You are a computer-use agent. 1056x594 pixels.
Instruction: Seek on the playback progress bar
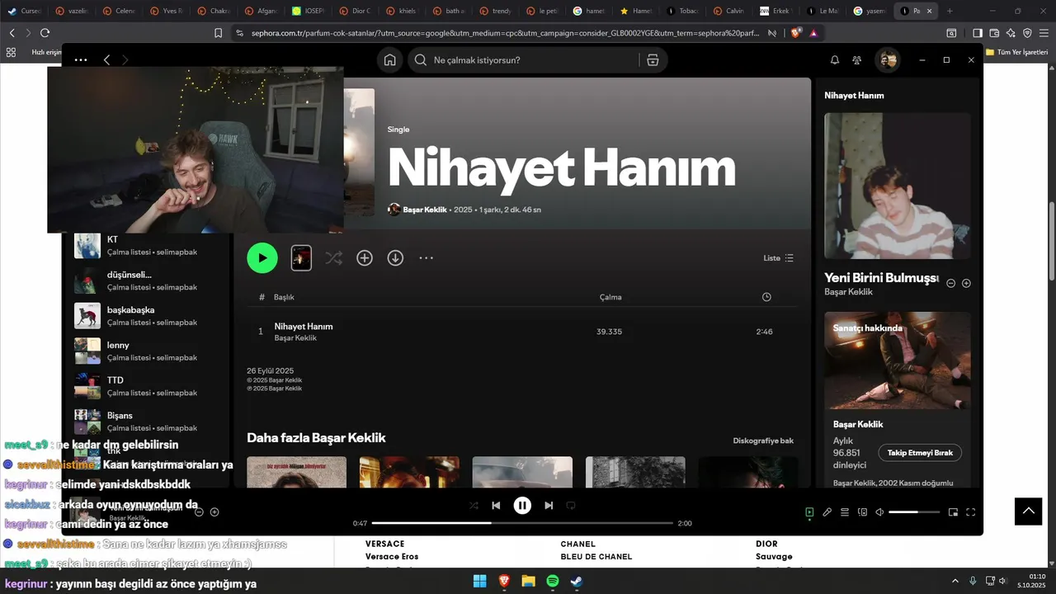pyautogui.click(x=522, y=523)
